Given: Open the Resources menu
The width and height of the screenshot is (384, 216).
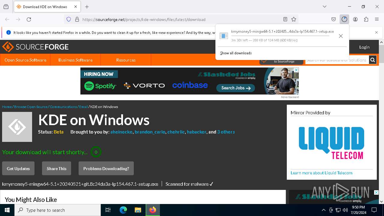Looking at the screenshot, I should [x=126, y=60].
